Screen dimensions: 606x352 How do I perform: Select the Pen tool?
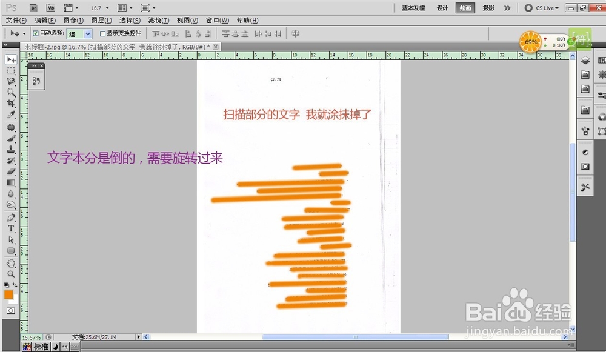coord(11,218)
